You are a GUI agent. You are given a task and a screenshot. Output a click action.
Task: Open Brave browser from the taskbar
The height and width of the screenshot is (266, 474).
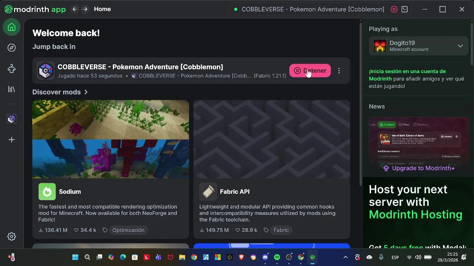pyautogui.click(x=241, y=257)
